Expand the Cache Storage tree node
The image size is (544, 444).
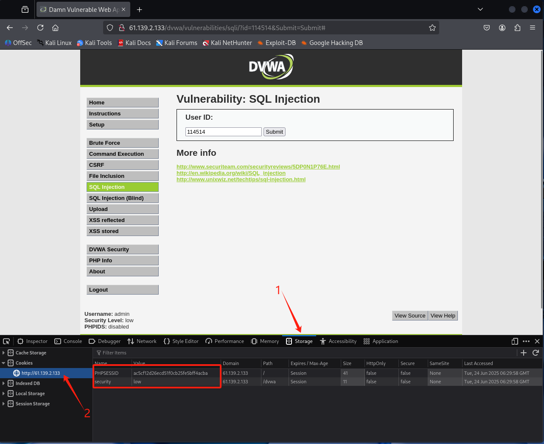[x=4, y=353]
